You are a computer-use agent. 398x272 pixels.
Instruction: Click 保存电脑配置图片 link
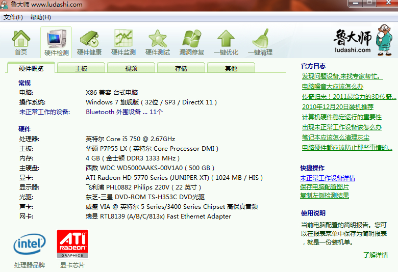(x=325, y=187)
